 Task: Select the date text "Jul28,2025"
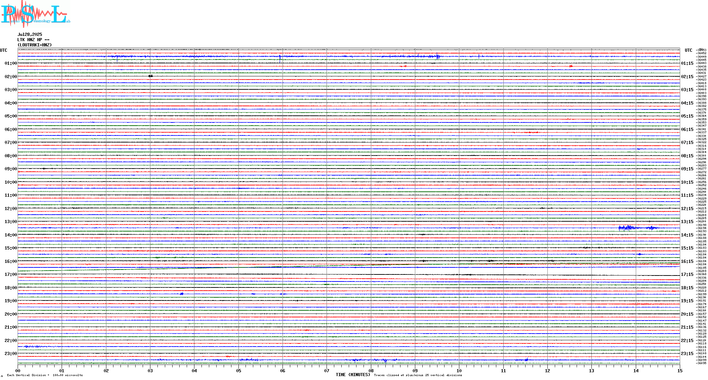click(x=30, y=34)
